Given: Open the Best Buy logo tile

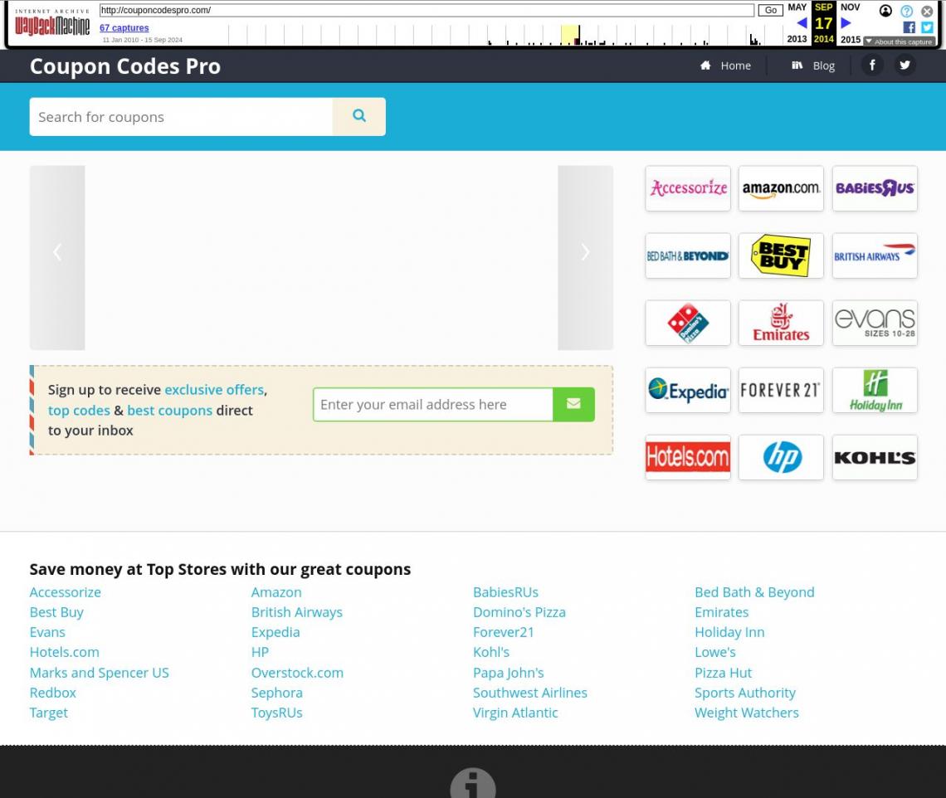Looking at the screenshot, I should [781, 255].
